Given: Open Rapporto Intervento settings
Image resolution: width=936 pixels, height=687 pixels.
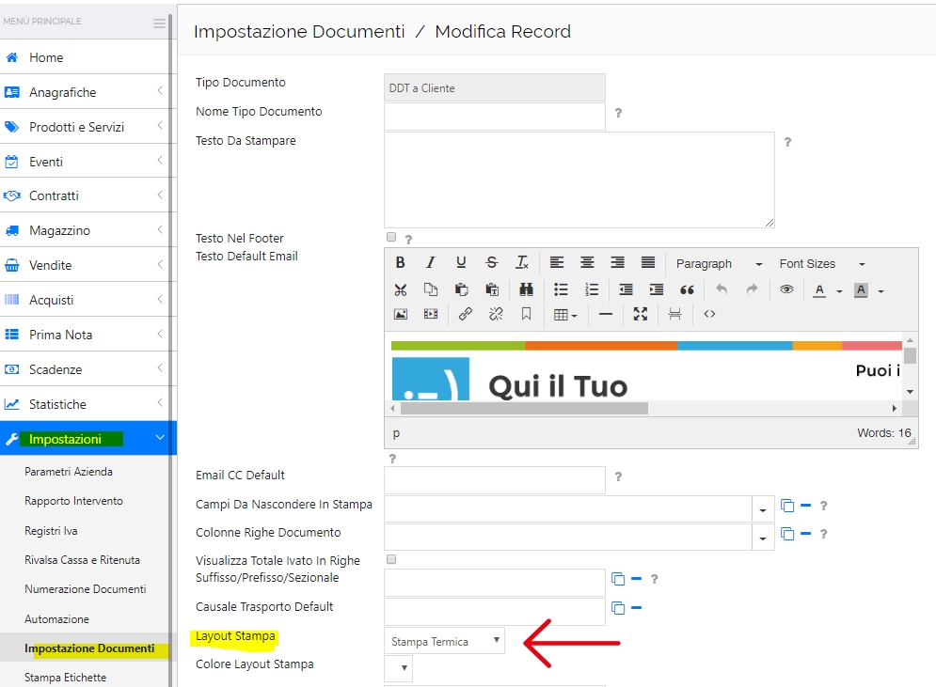Looking at the screenshot, I should (x=73, y=501).
